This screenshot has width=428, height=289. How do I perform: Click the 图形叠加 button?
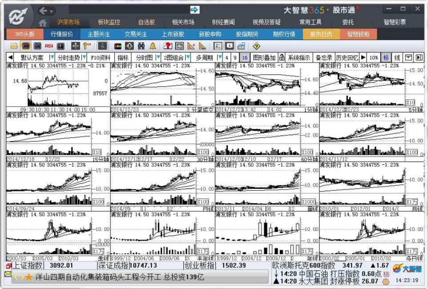pos(264,57)
